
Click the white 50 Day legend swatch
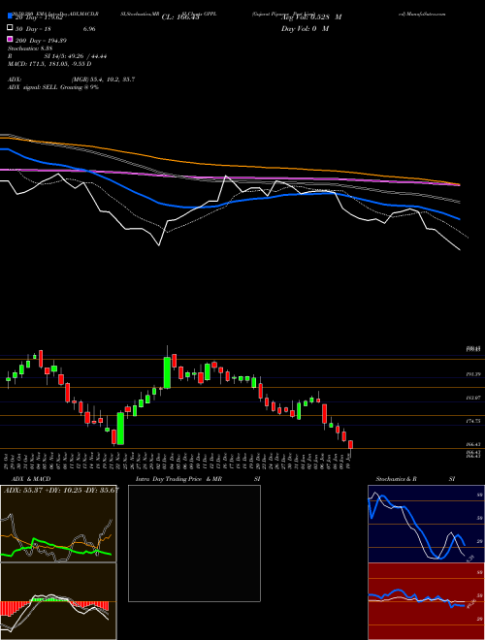[x=11, y=28]
